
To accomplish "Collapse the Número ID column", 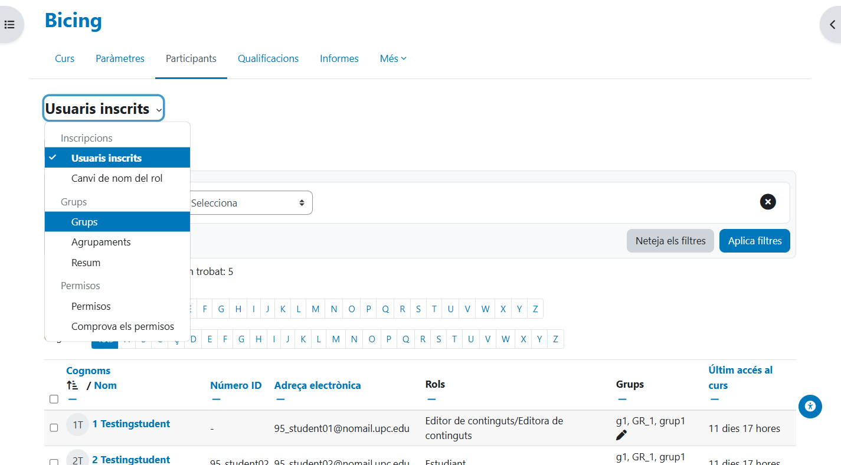I will [216, 399].
